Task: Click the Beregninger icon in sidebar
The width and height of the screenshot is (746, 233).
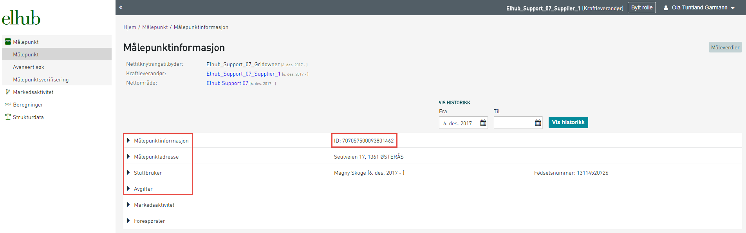Action: (8, 104)
